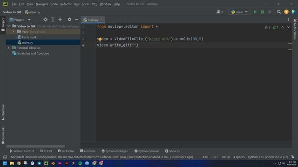298x167 pixels.
Task: Open Chrome from taskbar
Action: click(x=19, y=163)
